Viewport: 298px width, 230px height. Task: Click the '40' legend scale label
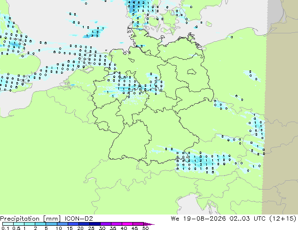point(124,228)
